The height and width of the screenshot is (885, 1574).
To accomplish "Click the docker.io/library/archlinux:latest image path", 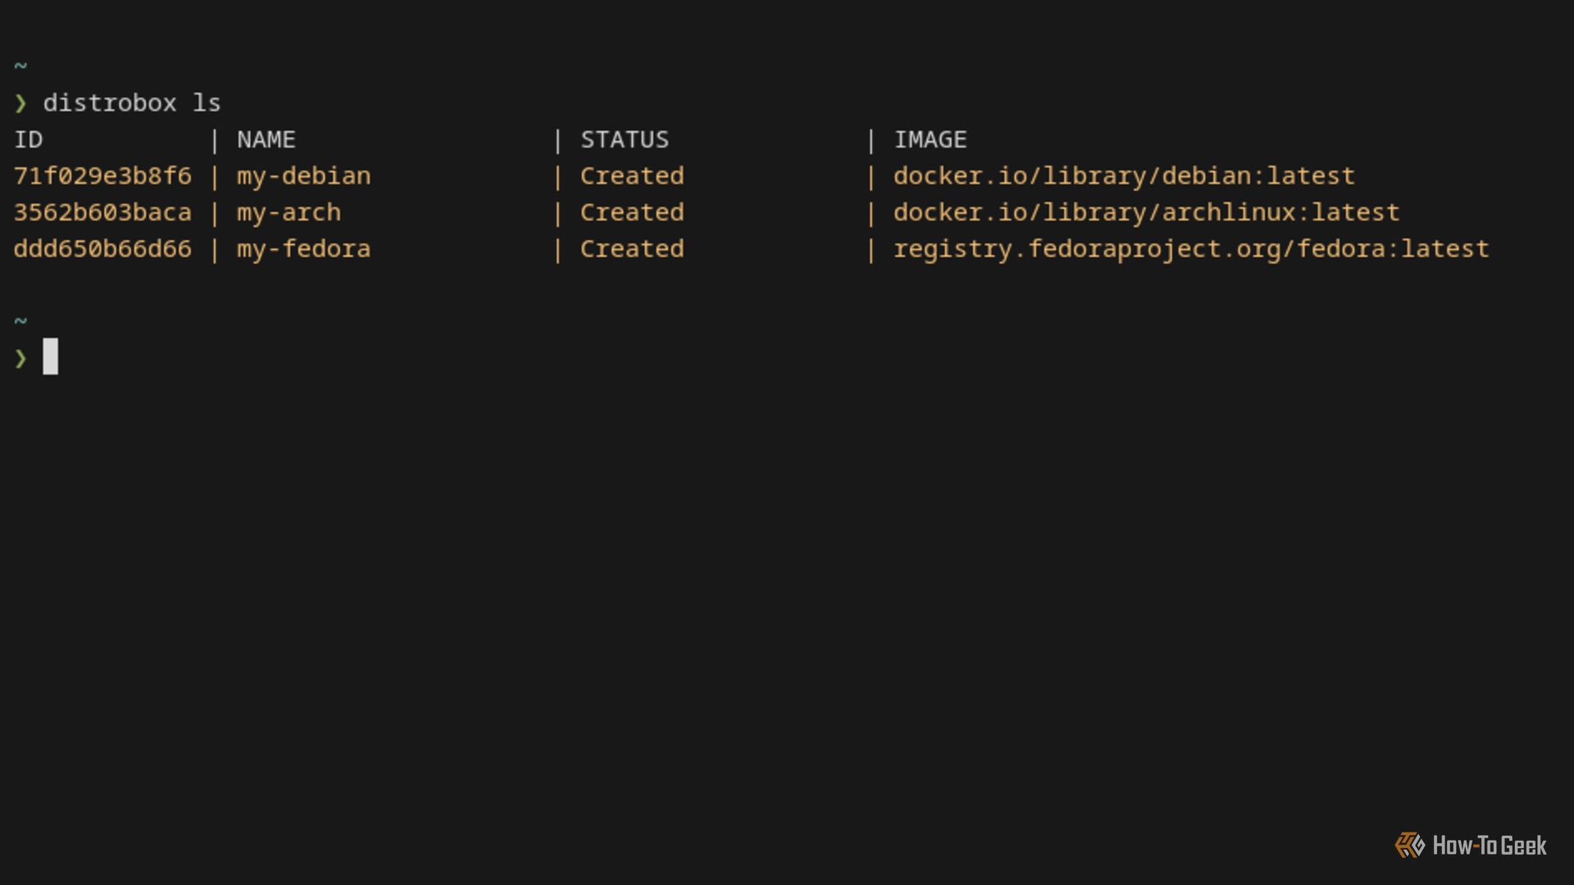I will click(x=1146, y=213).
